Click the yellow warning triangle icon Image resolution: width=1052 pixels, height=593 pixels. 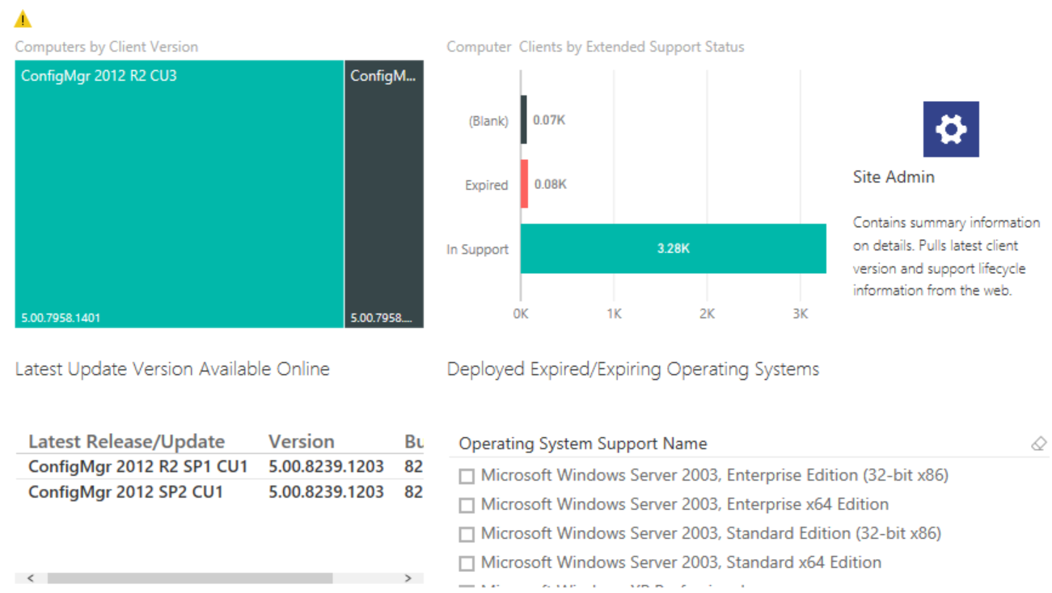point(23,18)
